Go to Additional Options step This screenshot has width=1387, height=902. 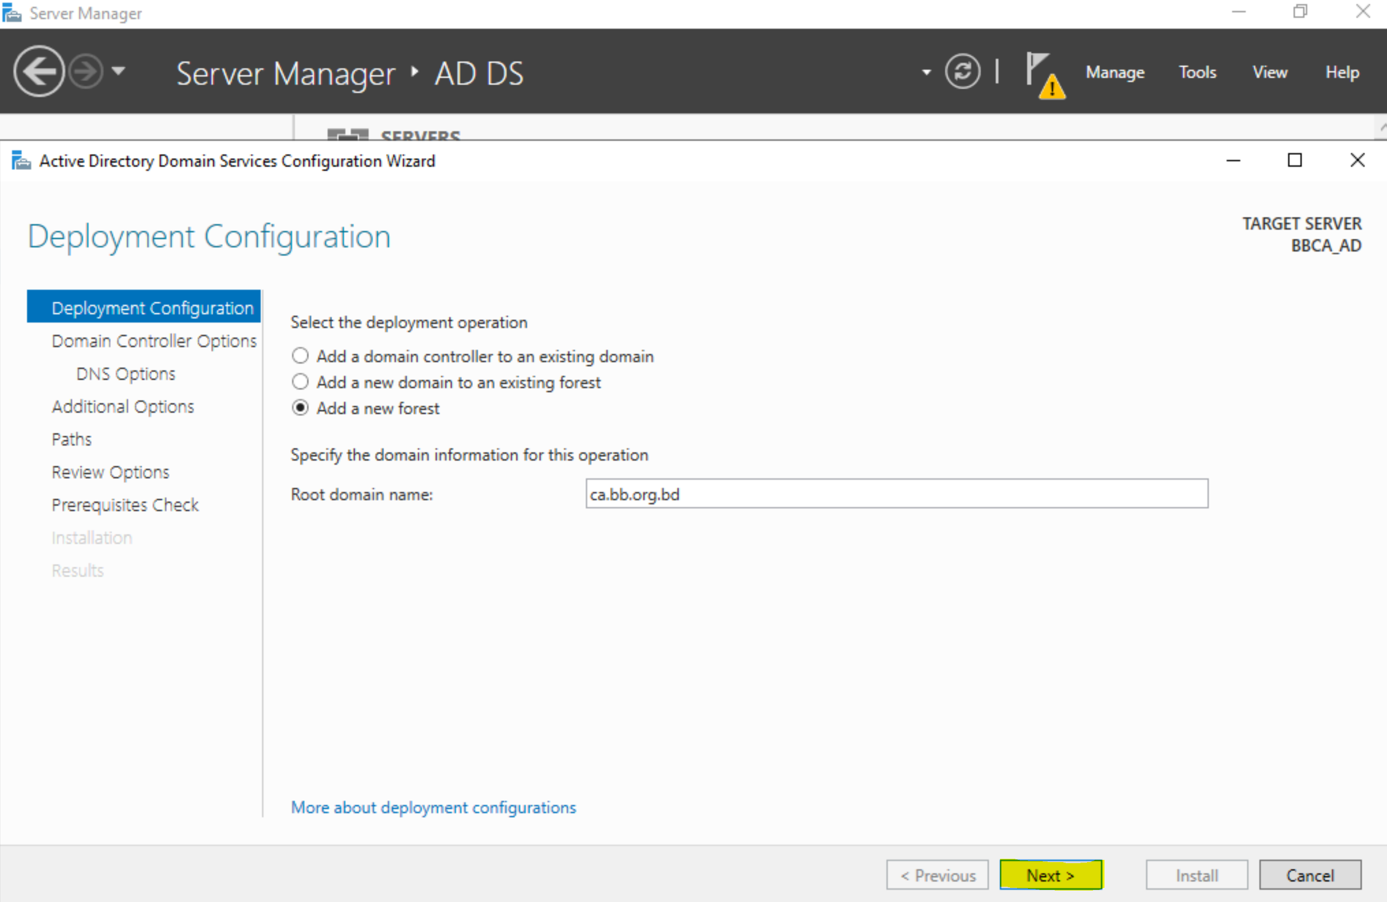tap(123, 406)
